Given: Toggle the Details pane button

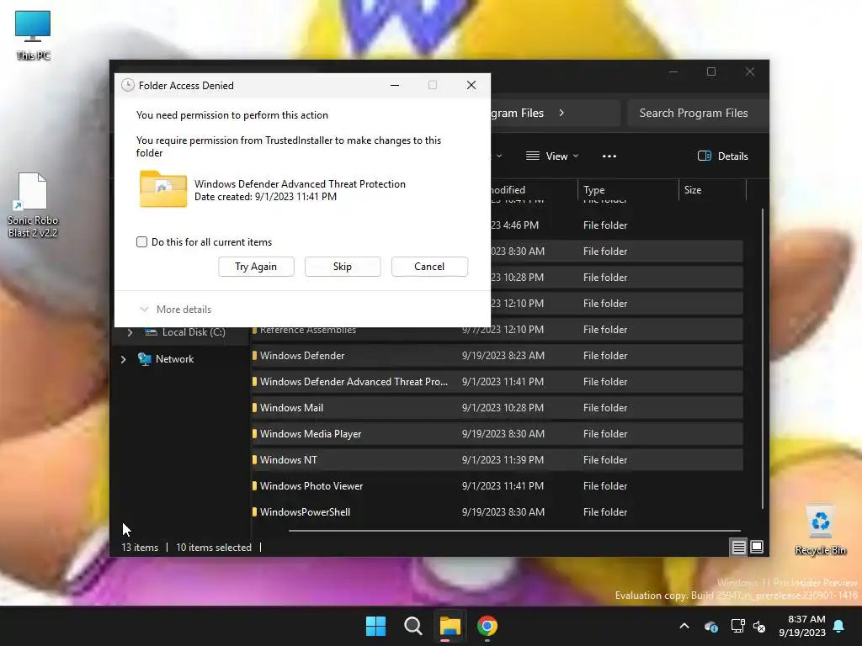Looking at the screenshot, I should [x=722, y=156].
